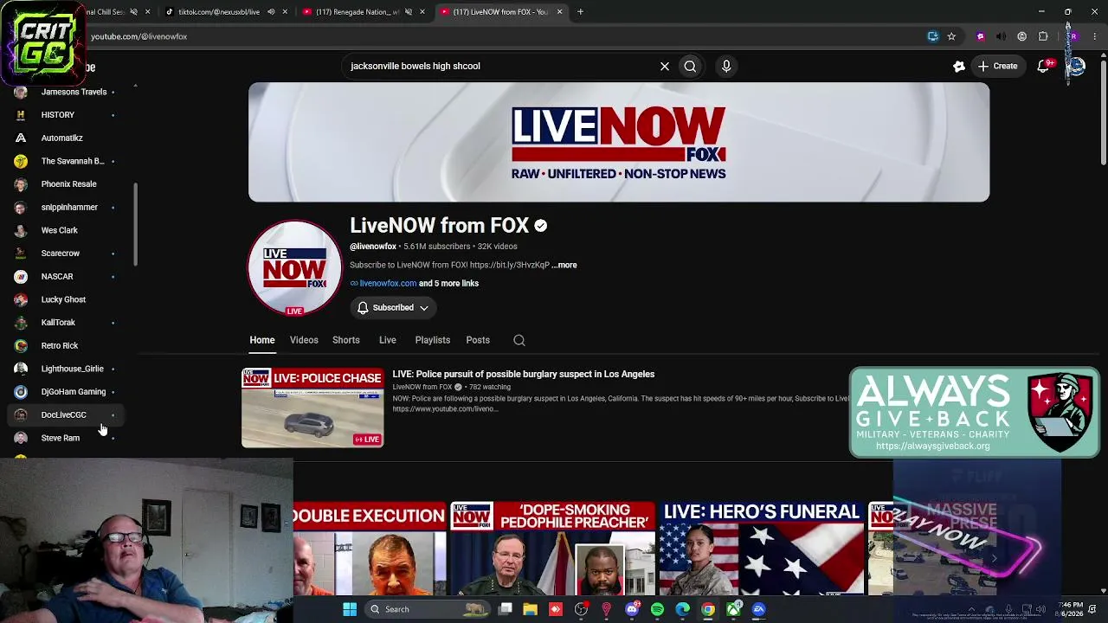
Task: Open browser extensions puzzle icon
Action: point(1043,36)
